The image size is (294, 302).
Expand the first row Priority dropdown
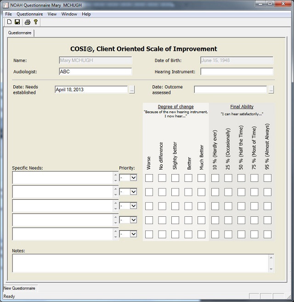click(x=133, y=177)
